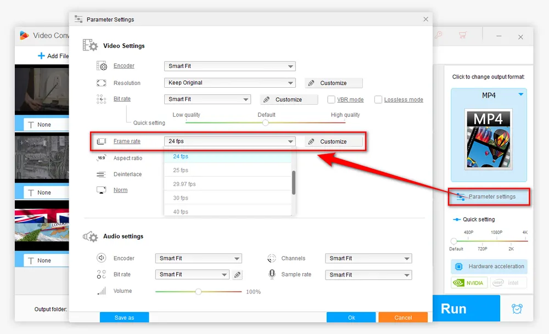Click the shopping cart icon

pos(462,36)
